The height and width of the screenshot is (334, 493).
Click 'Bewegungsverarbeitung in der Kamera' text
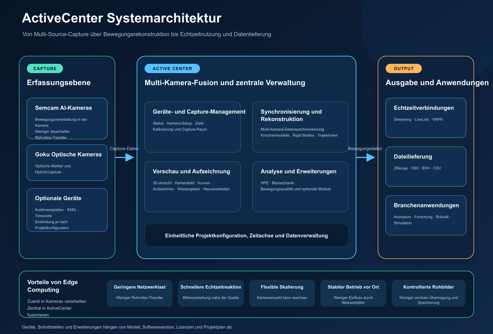pos(61,122)
